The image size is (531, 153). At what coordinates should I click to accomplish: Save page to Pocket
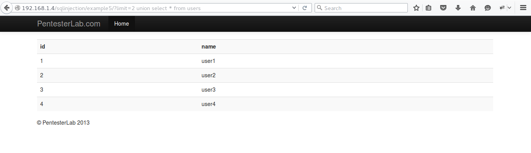click(443, 8)
